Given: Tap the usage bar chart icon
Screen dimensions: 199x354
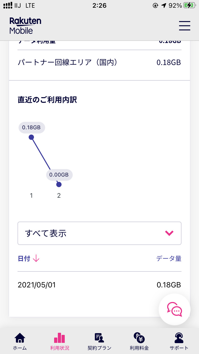Looking at the screenshot, I should (59, 338).
